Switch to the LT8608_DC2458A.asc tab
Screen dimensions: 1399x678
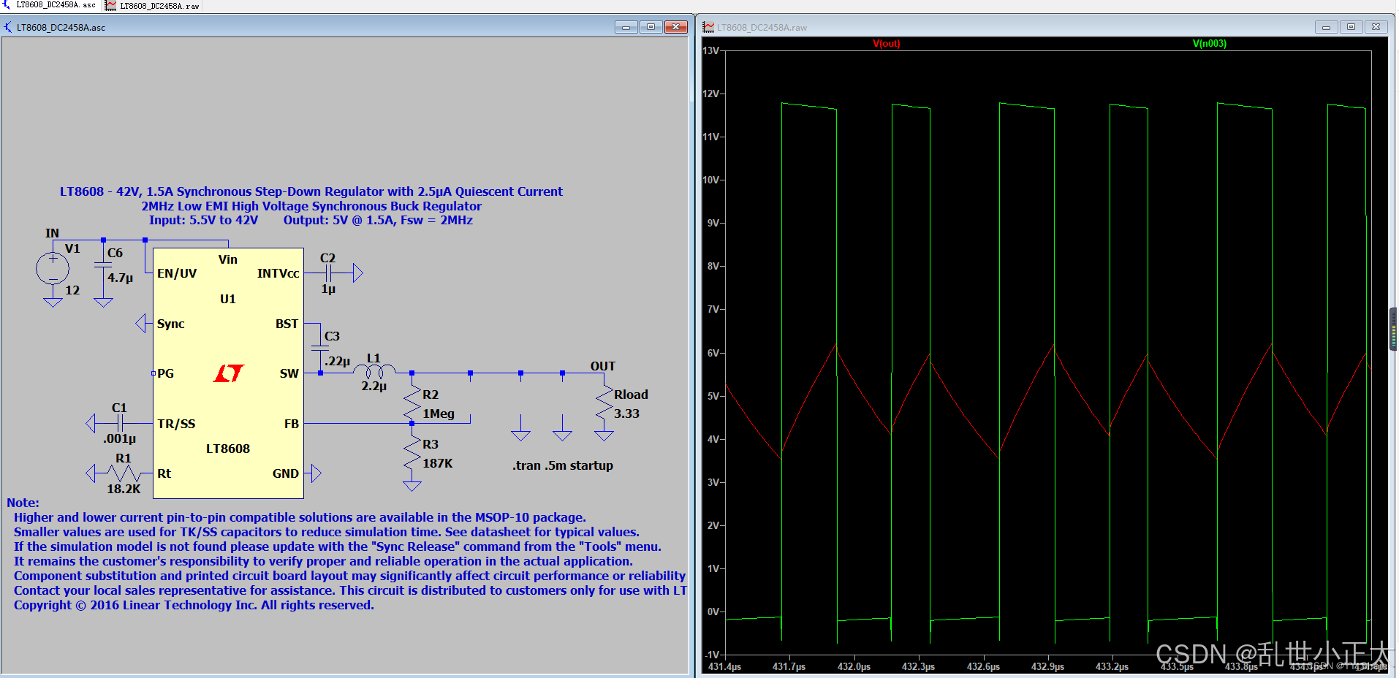(50, 6)
